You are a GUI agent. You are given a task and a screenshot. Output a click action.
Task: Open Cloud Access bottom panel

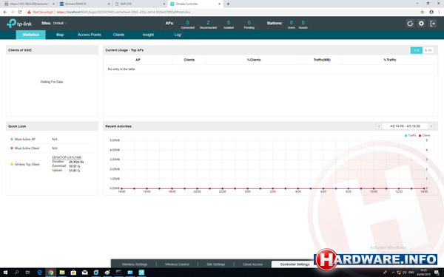[x=252, y=264]
